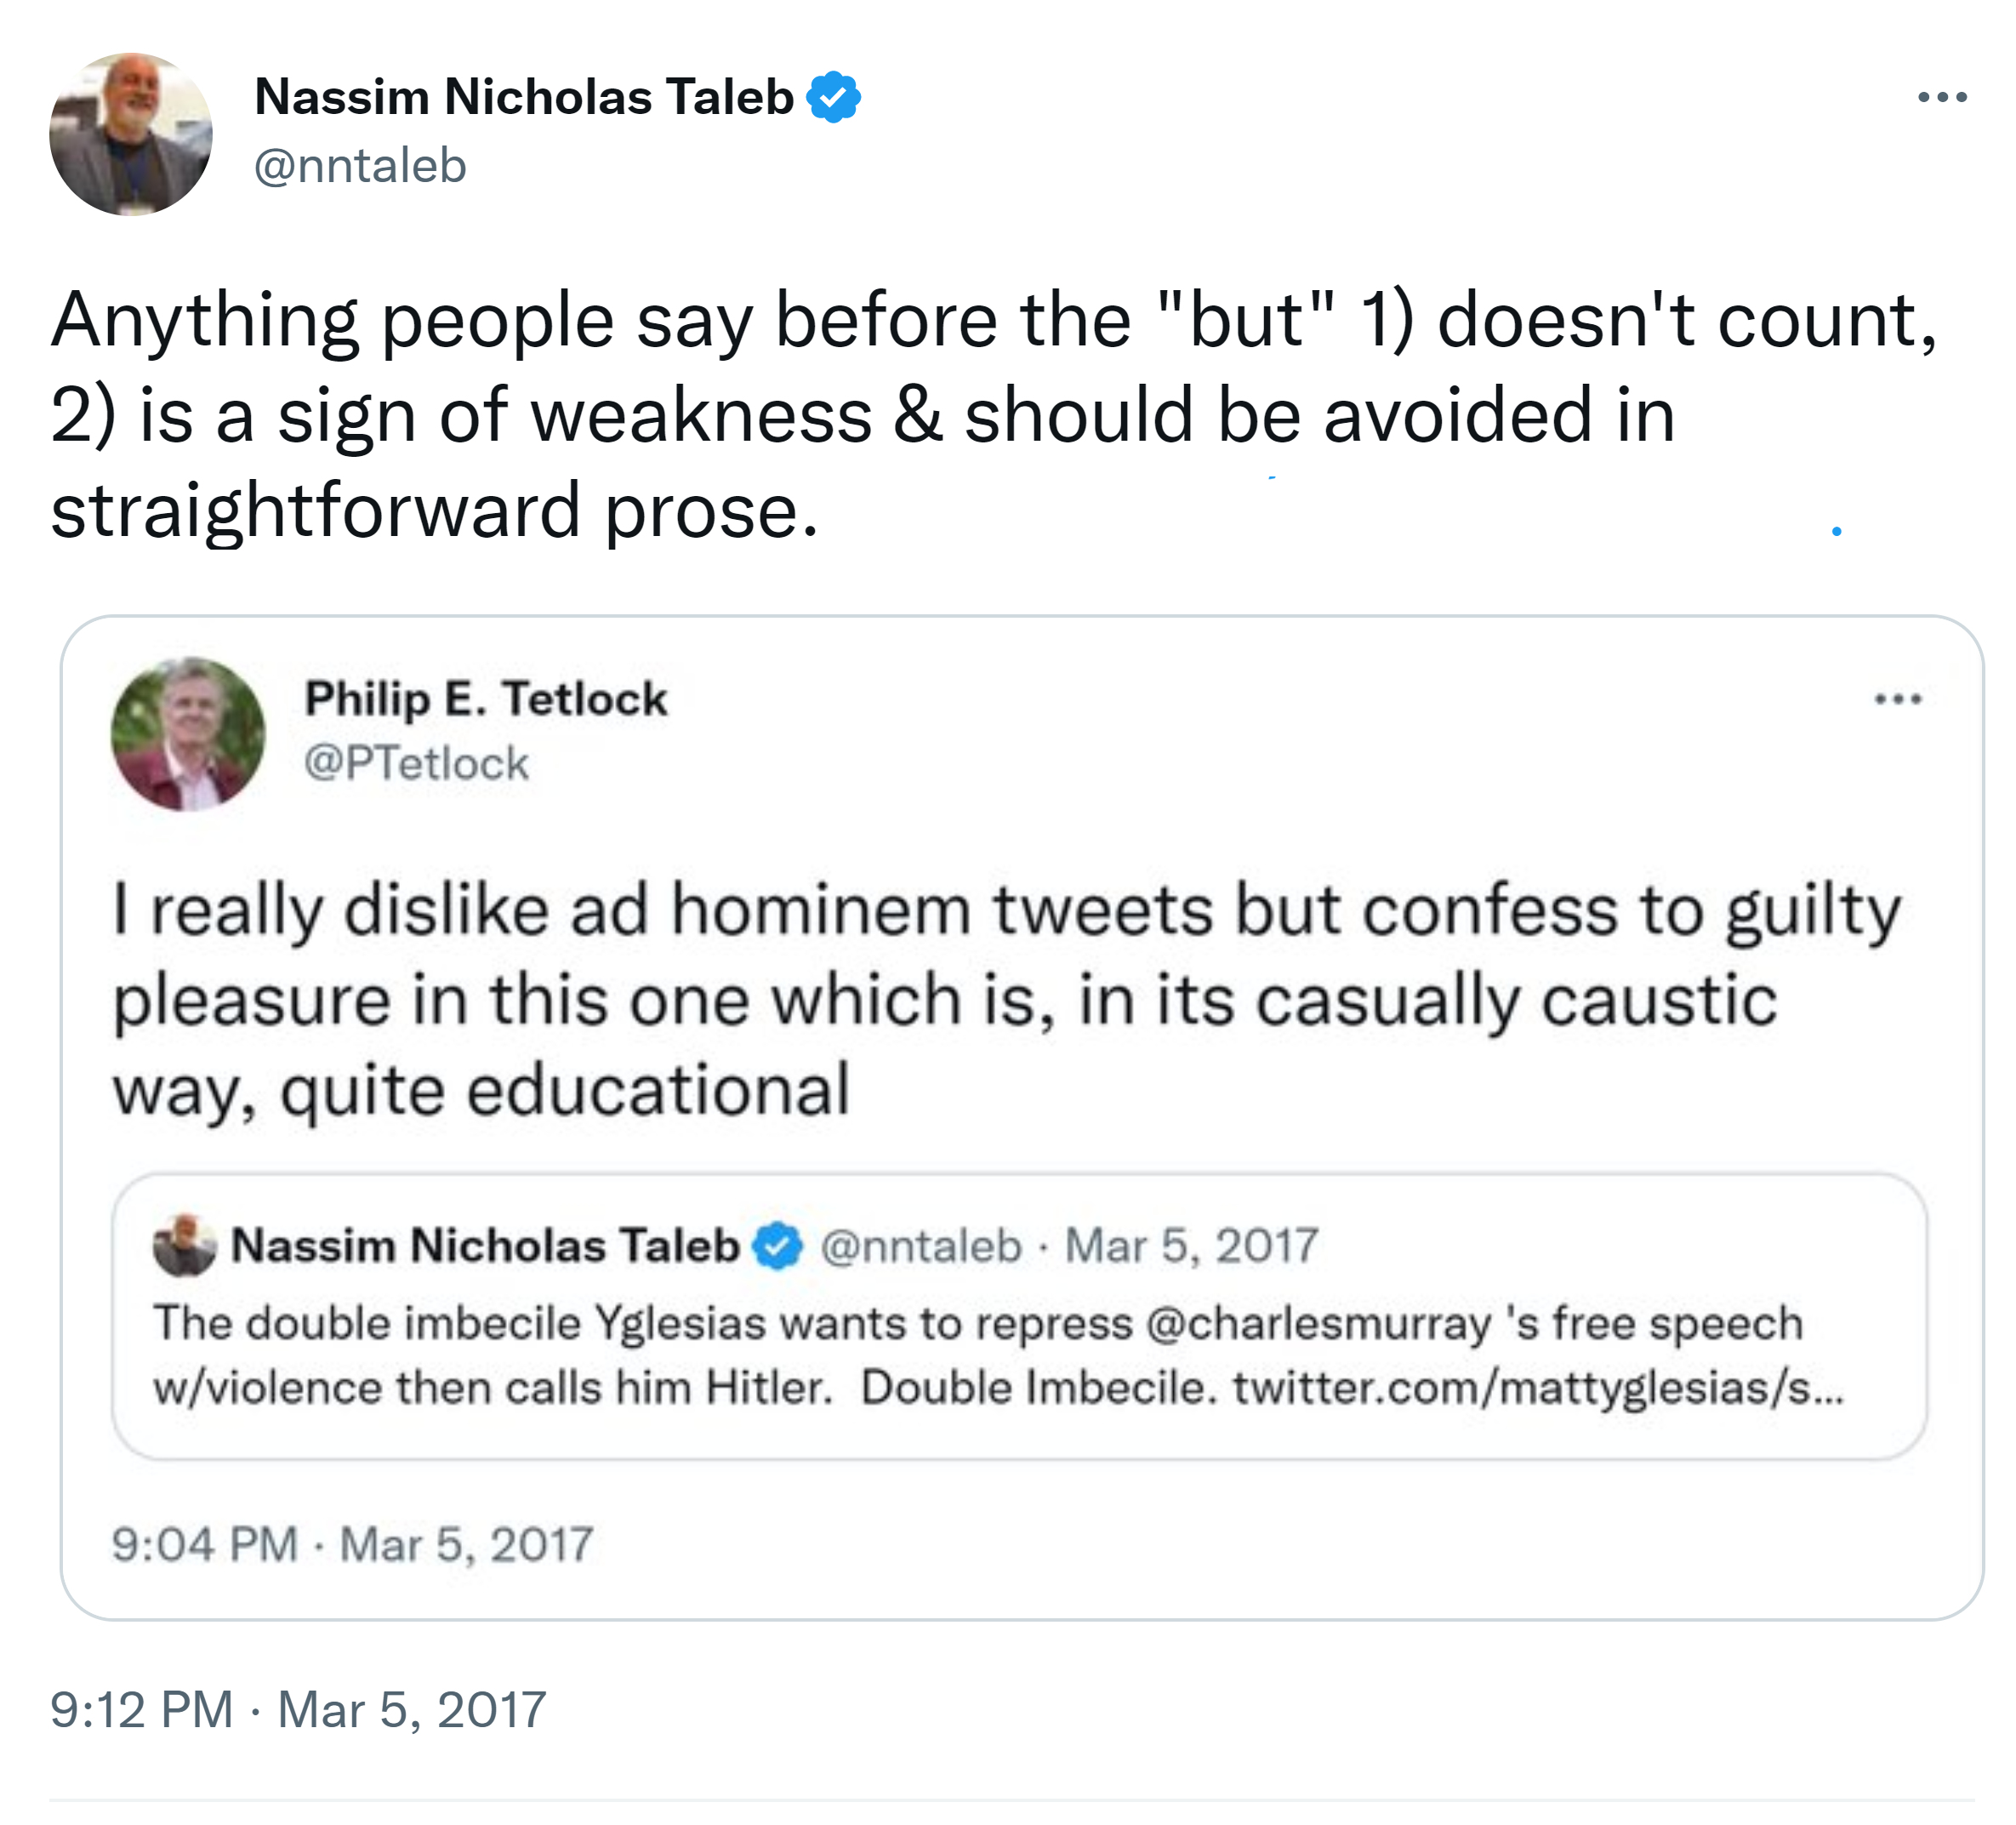
Task: Open the Nassim Nicholas Taleb name at the top
Action: pyautogui.click(x=524, y=98)
